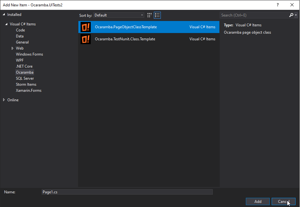Expand the Online tree node
This screenshot has height=207, width=300.
(x=4, y=100)
